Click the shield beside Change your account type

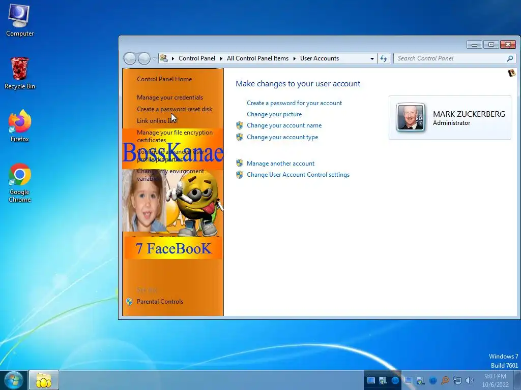(x=240, y=137)
